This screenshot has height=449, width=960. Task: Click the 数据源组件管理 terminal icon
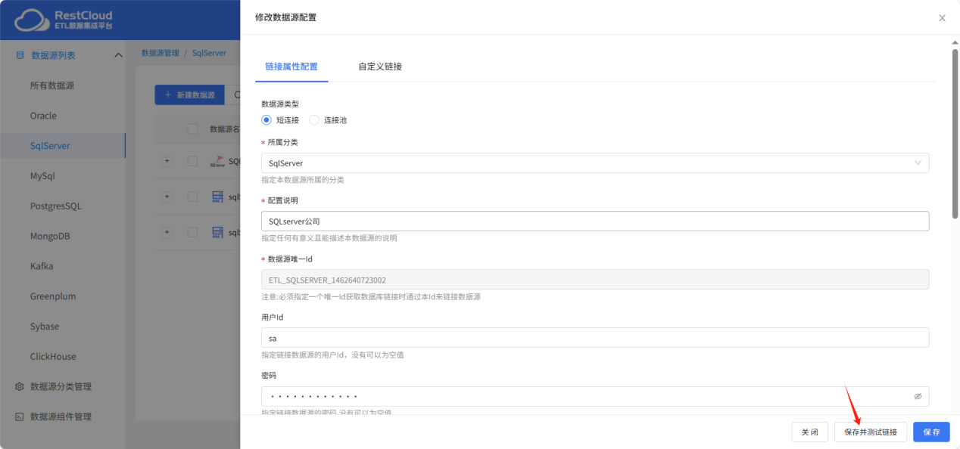pos(20,416)
